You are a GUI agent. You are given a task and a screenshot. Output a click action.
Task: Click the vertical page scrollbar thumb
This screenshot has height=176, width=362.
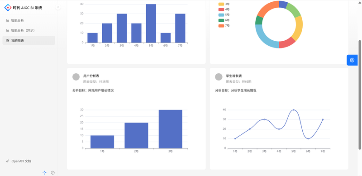click(x=359, y=95)
